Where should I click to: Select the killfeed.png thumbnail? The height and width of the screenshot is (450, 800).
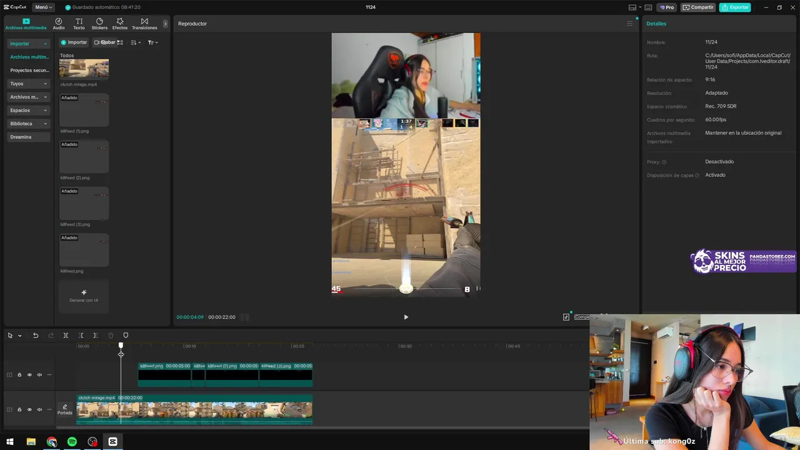tap(84, 250)
